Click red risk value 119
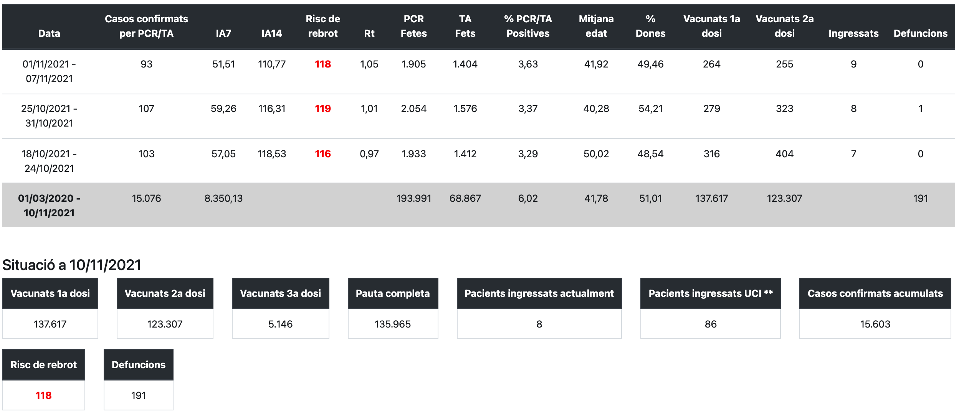This screenshot has height=415, width=959. tap(322, 109)
